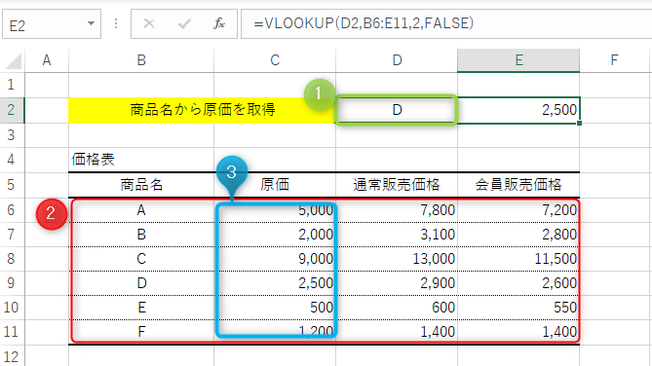Viewport: 652px width, 366px height.
Task: Select column D header
Action: [x=397, y=60]
